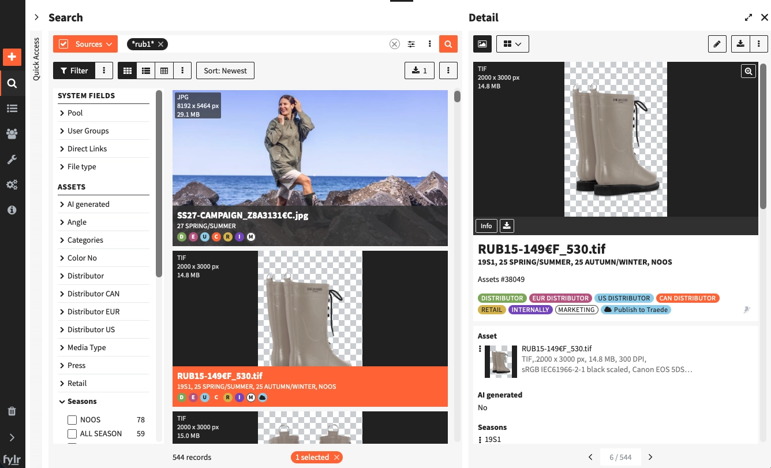Switch results to grid tile view
This screenshot has height=468, width=771.
[x=128, y=70]
